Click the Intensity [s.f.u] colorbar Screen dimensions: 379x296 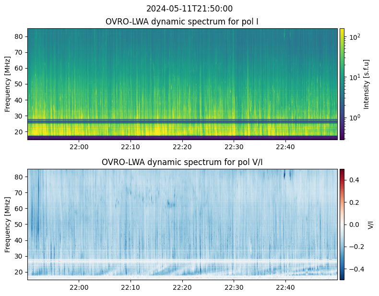[342, 84]
